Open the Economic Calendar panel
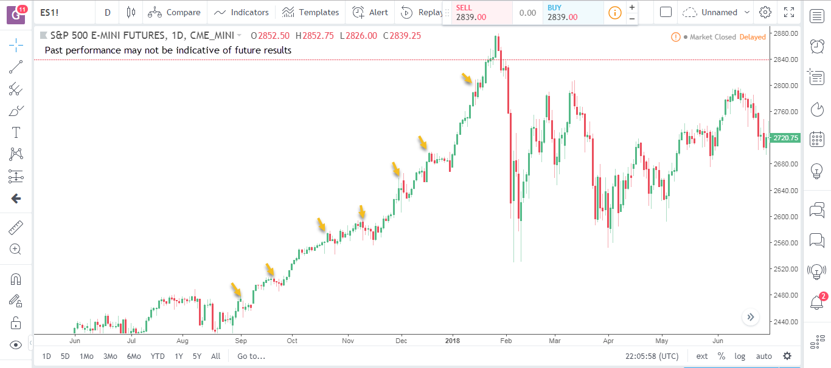 point(817,139)
